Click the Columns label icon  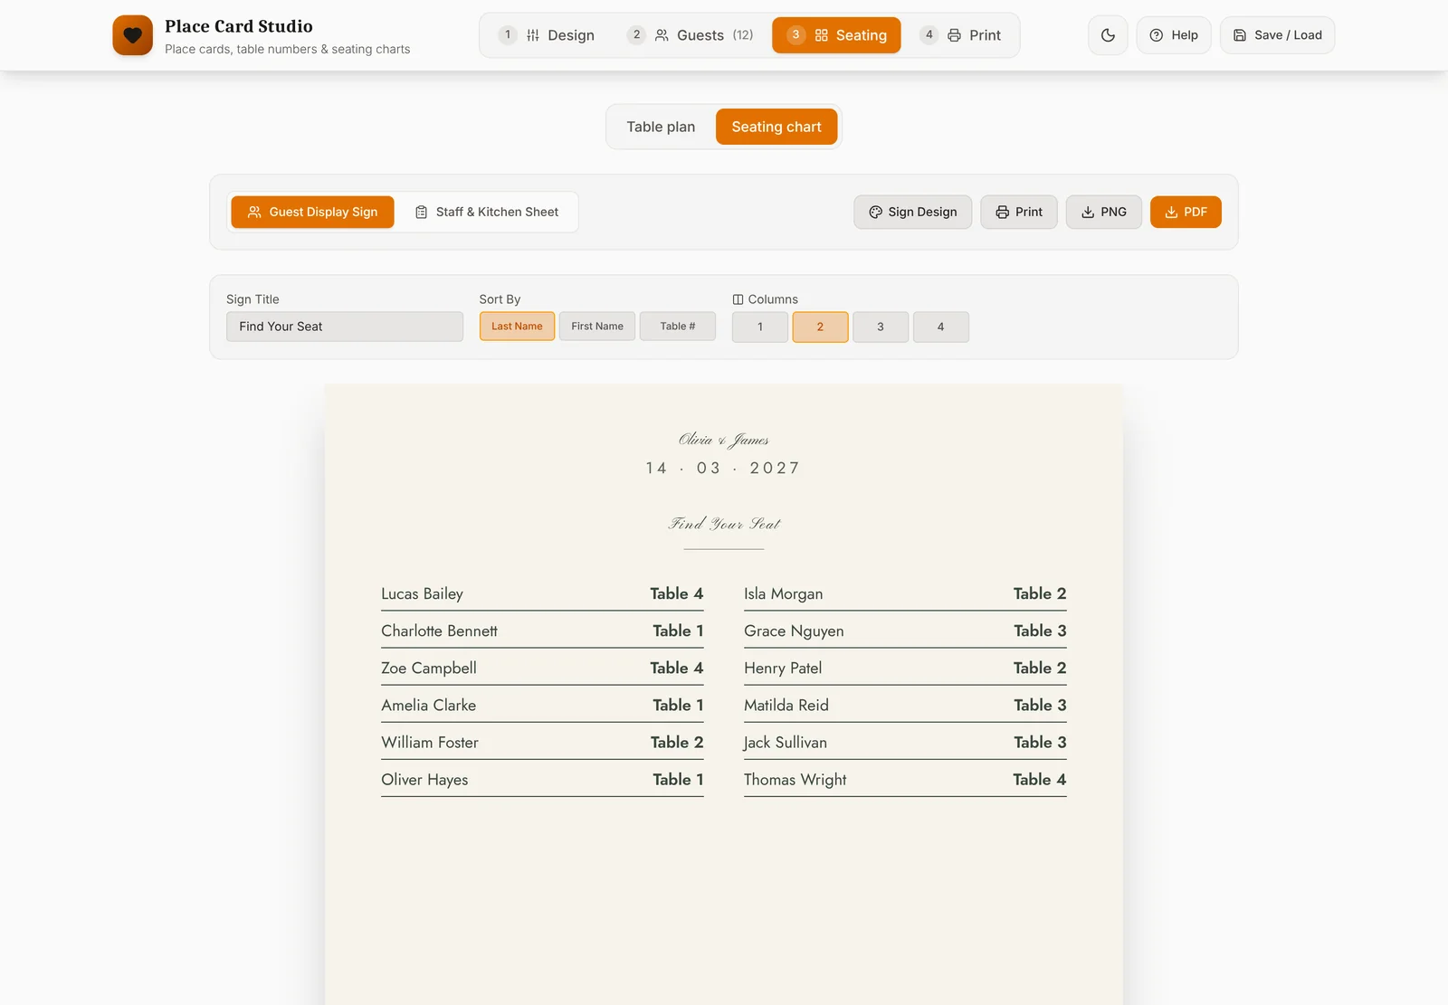pyautogui.click(x=738, y=299)
